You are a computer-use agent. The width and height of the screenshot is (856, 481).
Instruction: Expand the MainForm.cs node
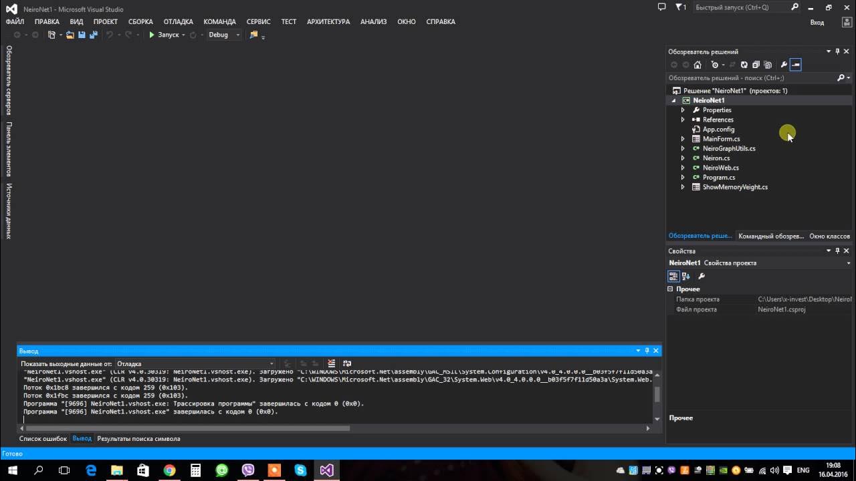pyautogui.click(x=683, y=139)
